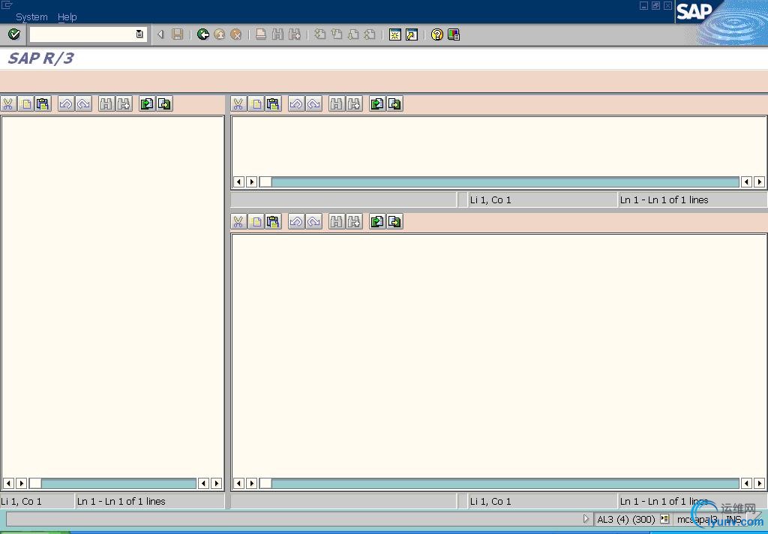Cut text in the upper right pane

(238, 103)
